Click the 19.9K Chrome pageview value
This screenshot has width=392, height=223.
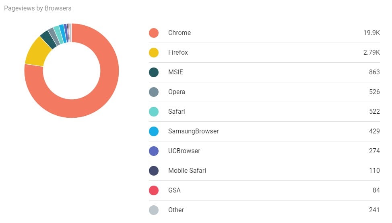(371, 33)
